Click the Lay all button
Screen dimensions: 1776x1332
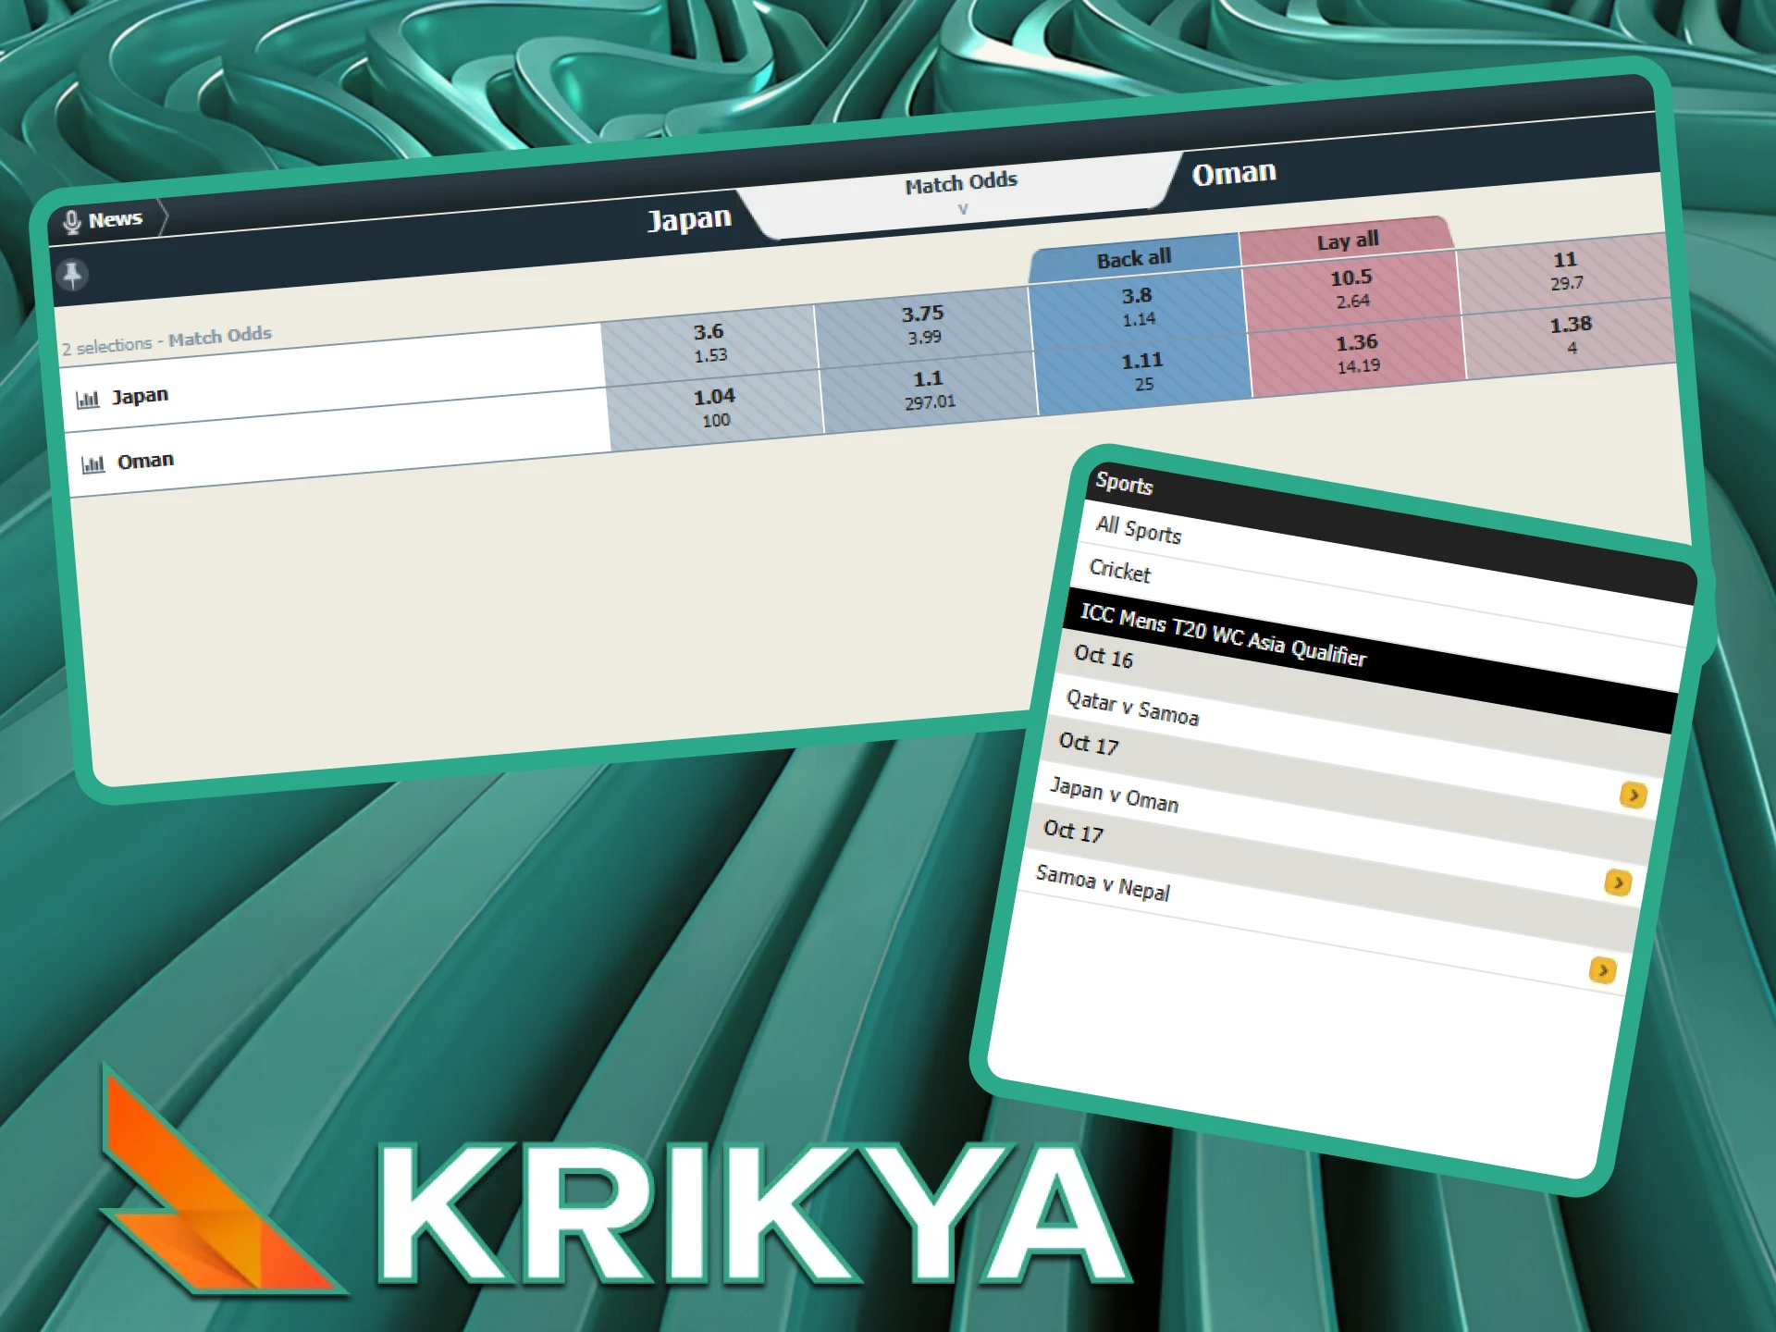click(x=1347, y=240)
